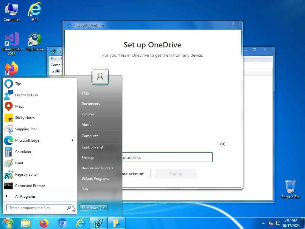Open Supermium desktop shortcut
Screen dimensions: 305x229
[x=35, y=42]
